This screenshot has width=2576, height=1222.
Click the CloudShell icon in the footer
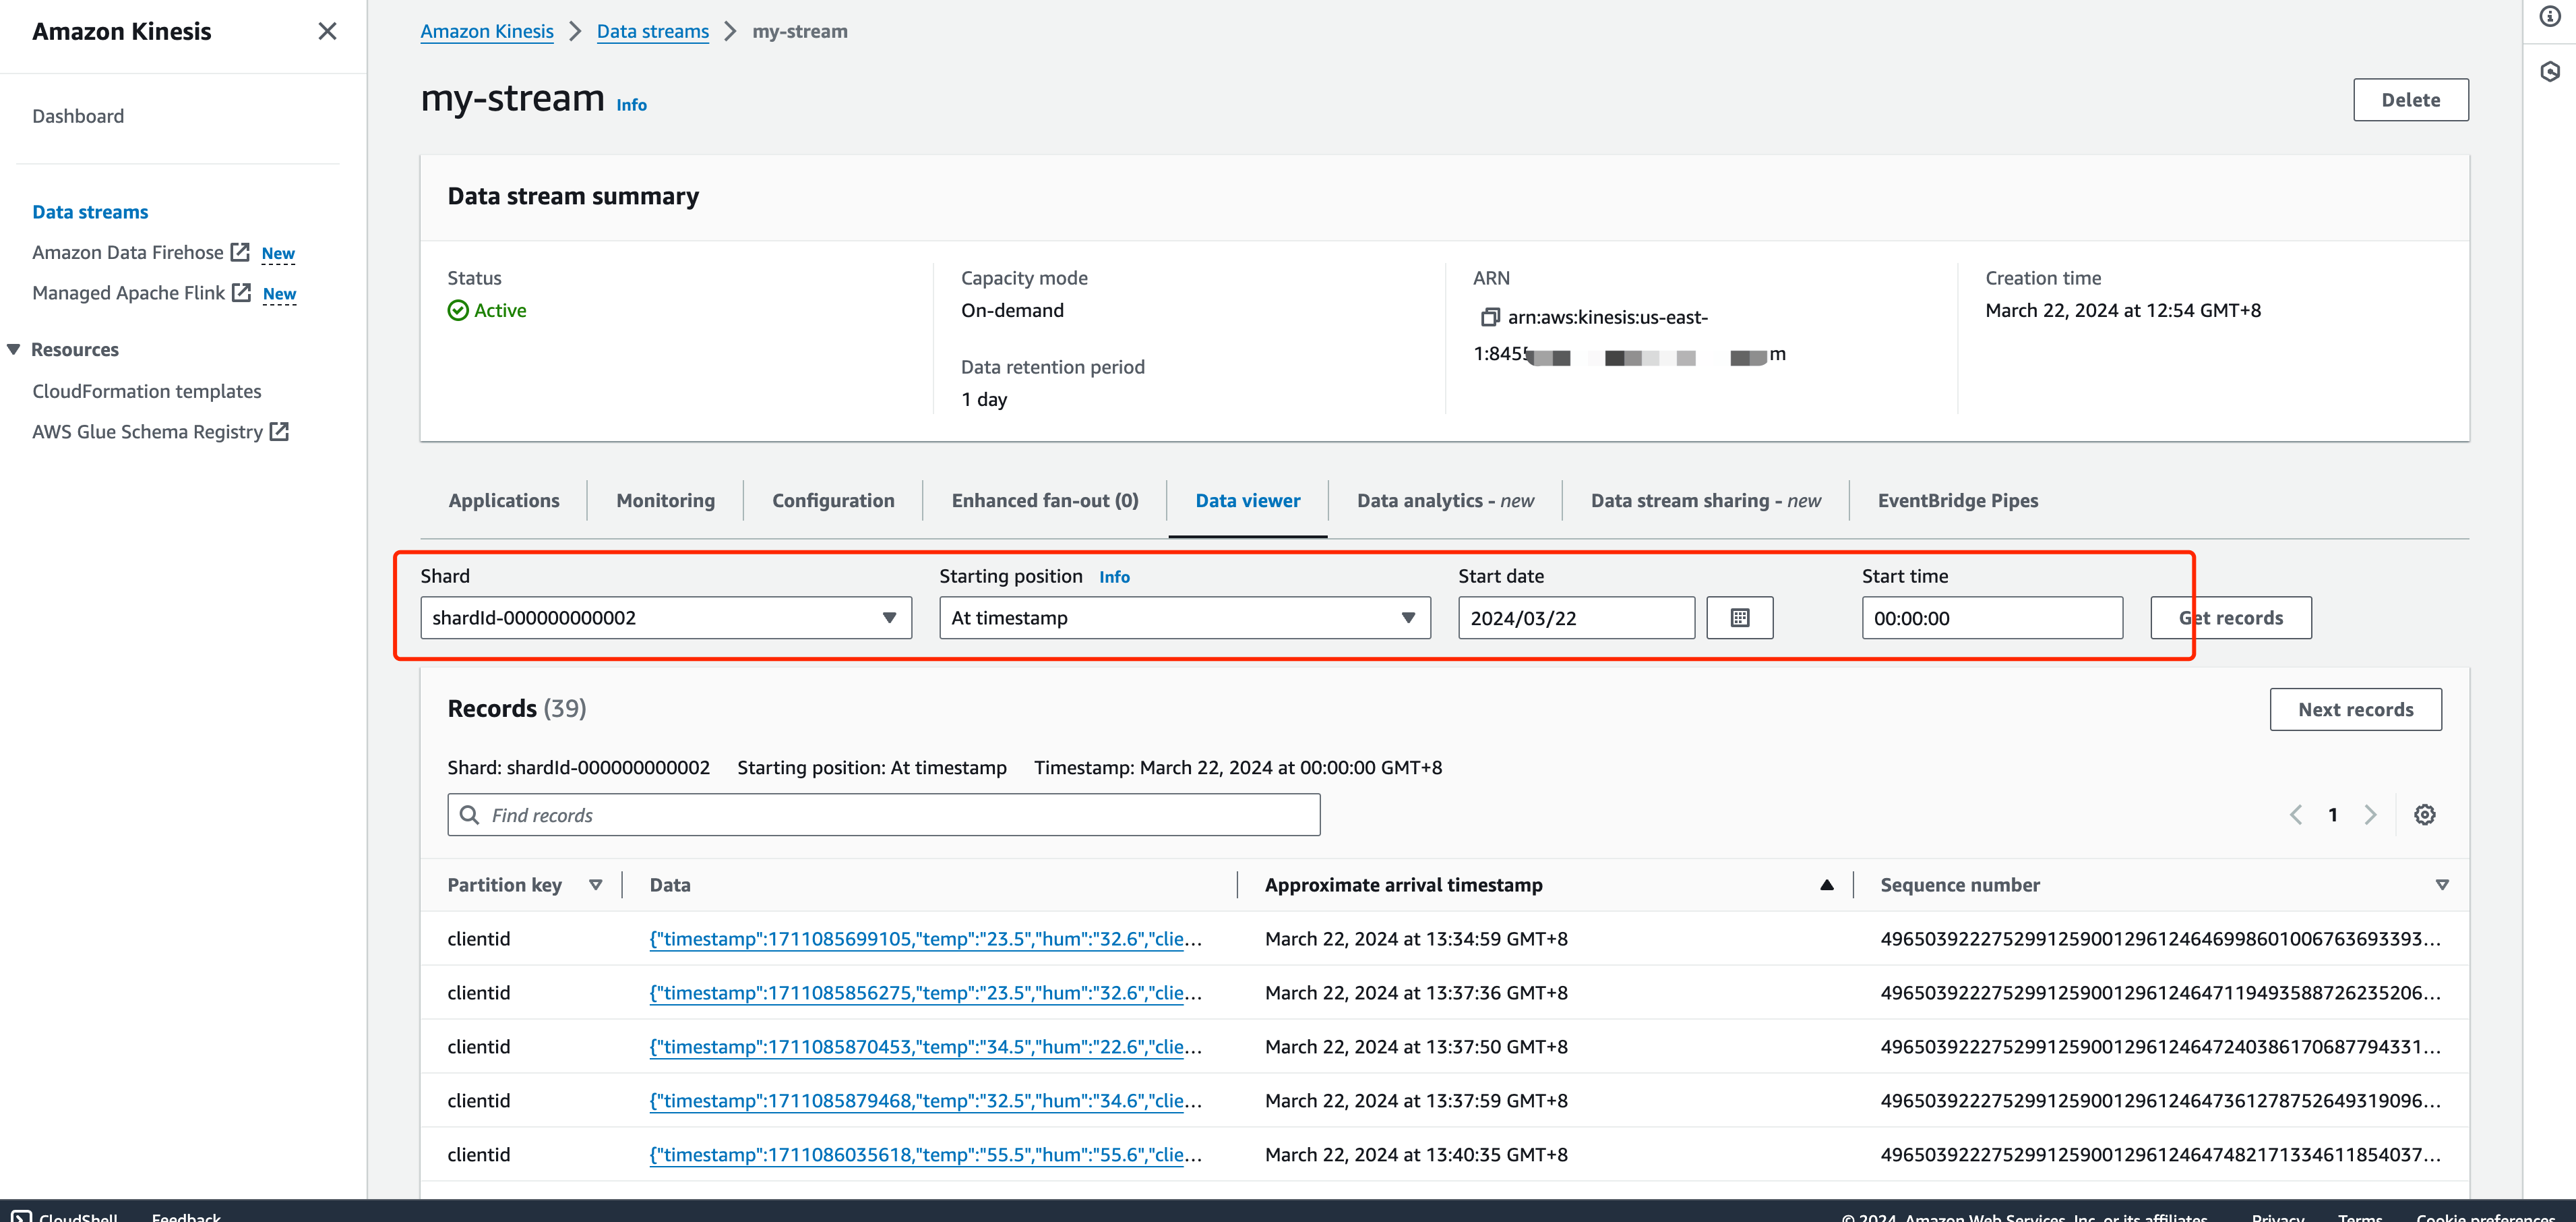pos(22,1216)
